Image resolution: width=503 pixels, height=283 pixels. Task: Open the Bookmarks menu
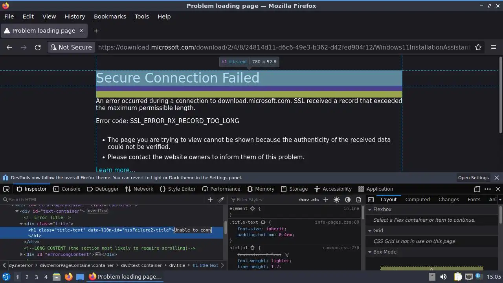point(110,17)
